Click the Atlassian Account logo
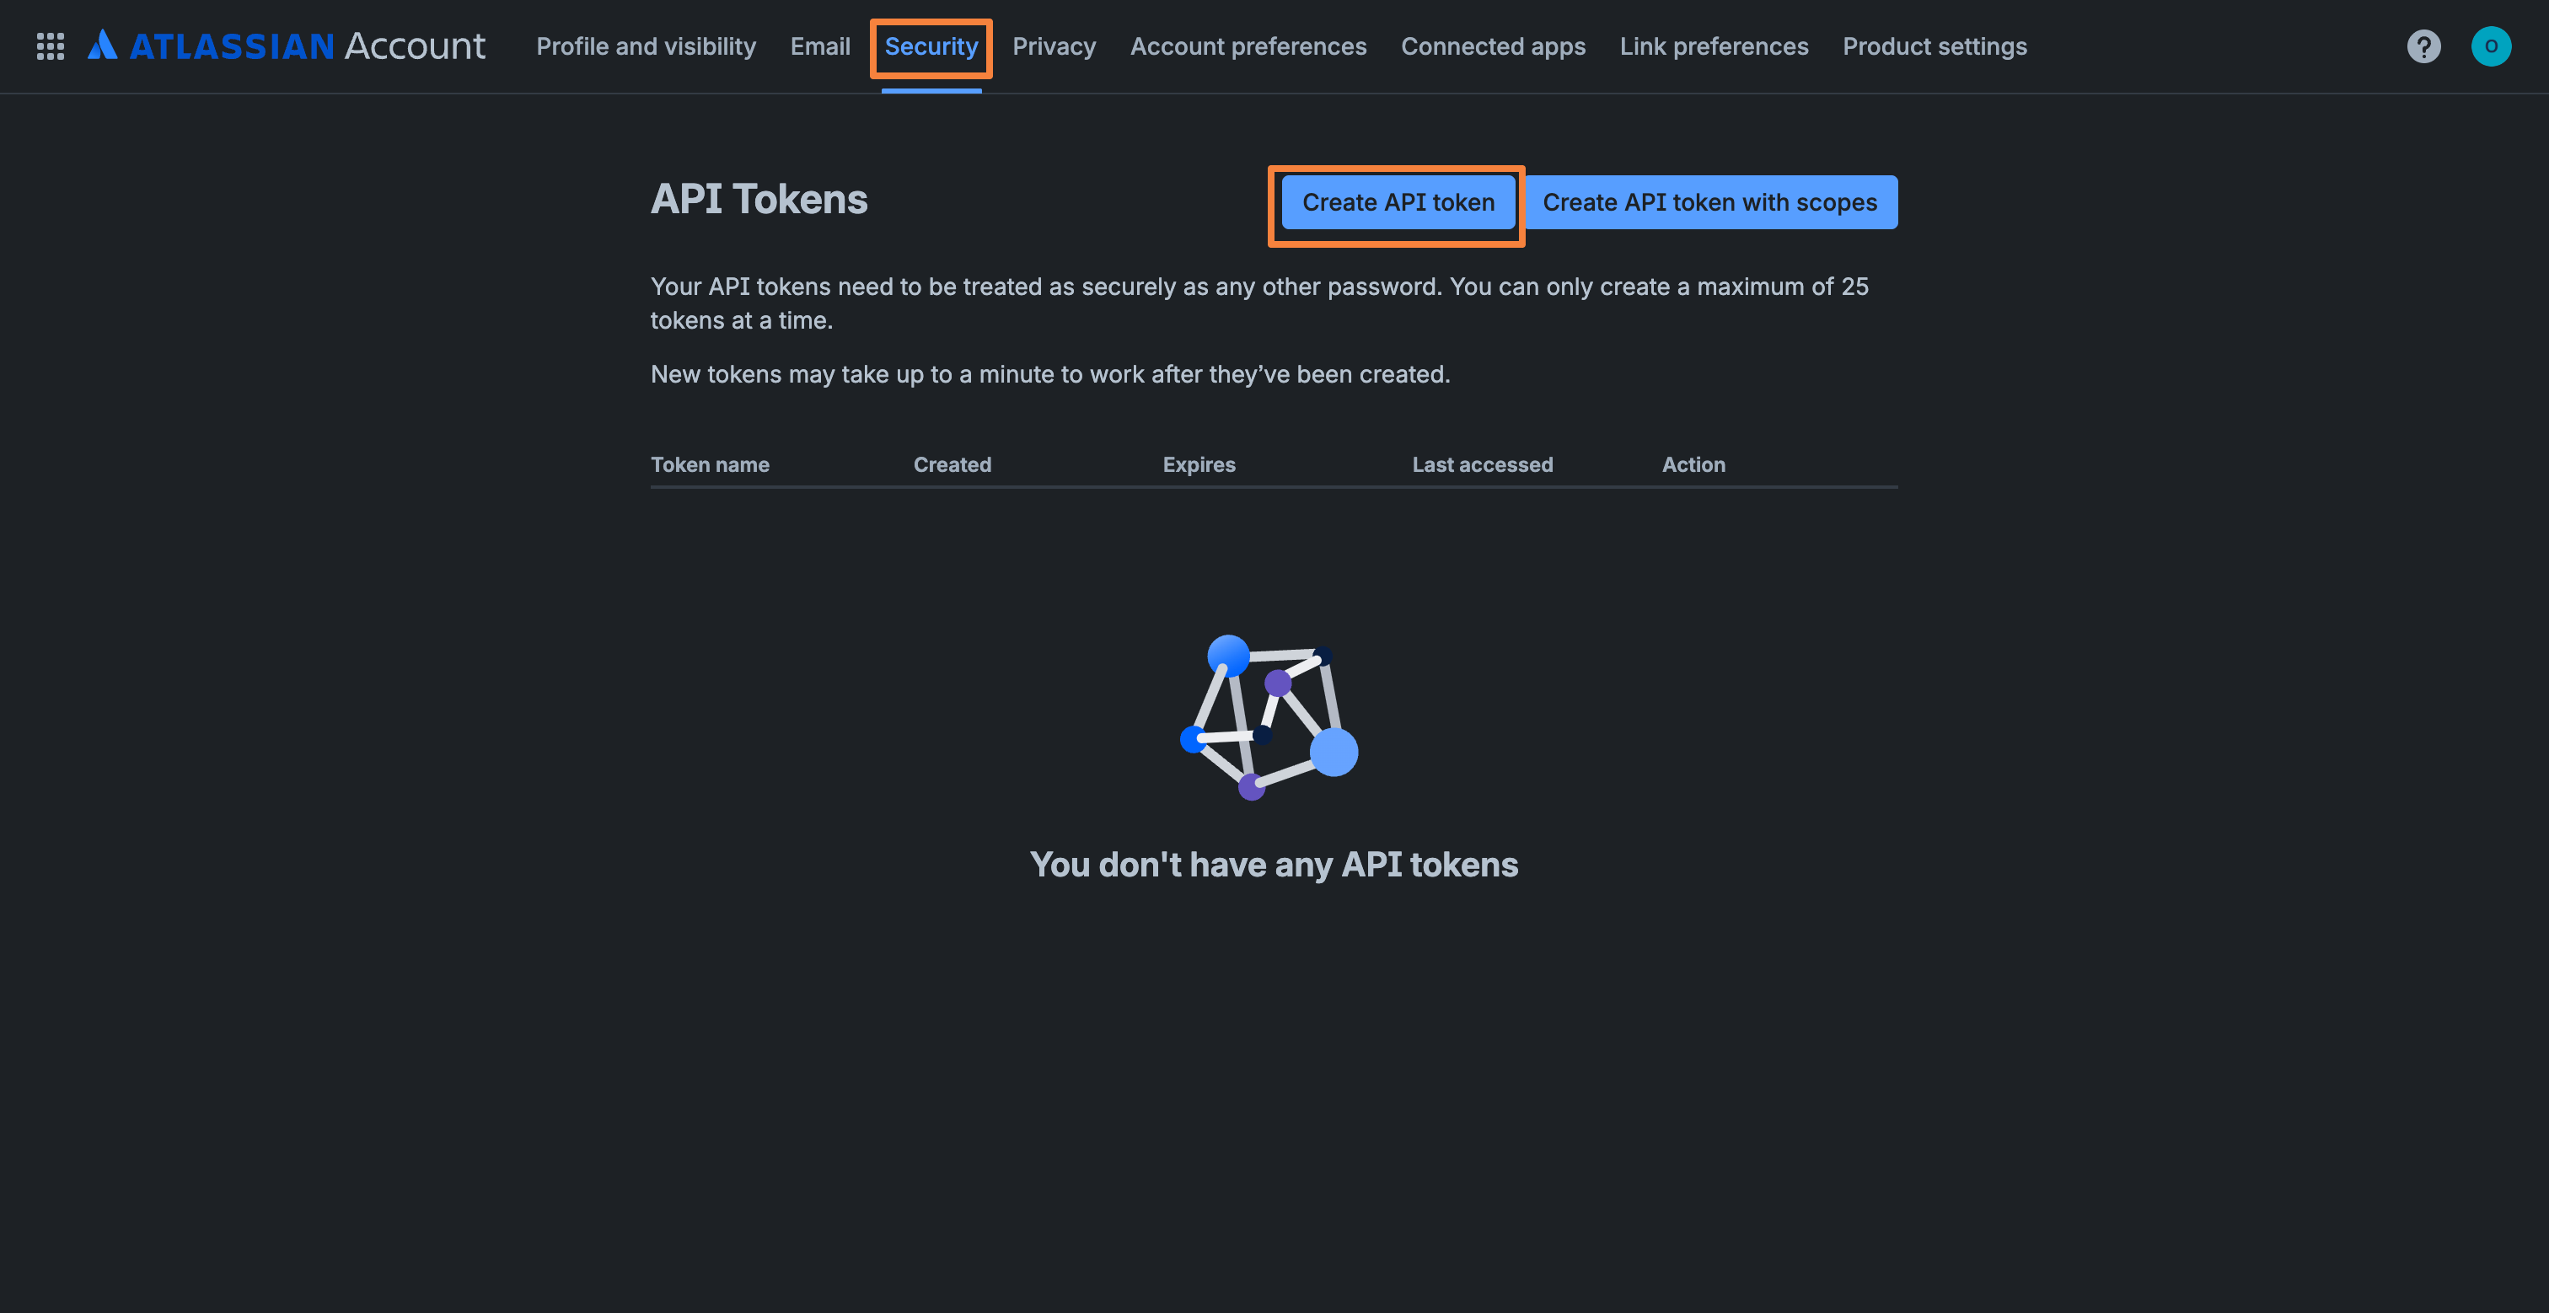Viewport: 2549px width, 1313px height. [285, 46]
